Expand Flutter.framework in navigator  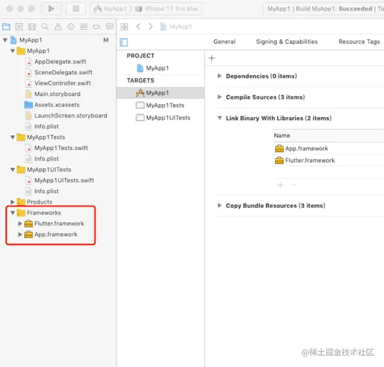coord(20,223)
